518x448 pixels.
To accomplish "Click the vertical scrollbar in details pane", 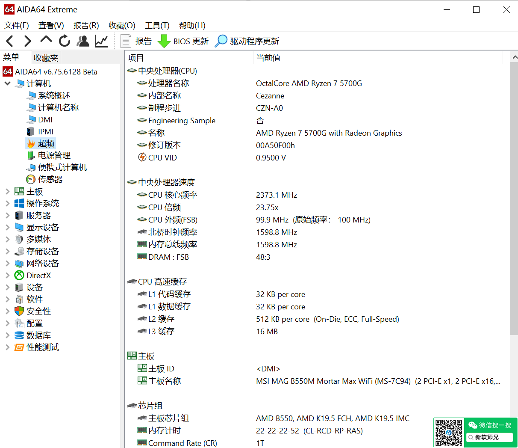I will [x=514, y=197].
